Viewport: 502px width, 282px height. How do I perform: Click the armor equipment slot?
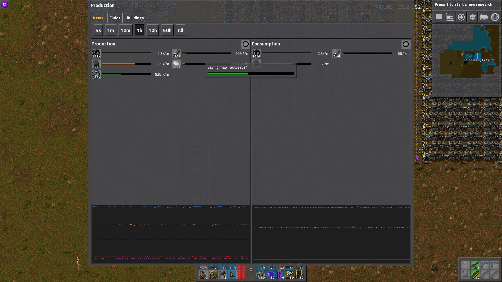465,275
